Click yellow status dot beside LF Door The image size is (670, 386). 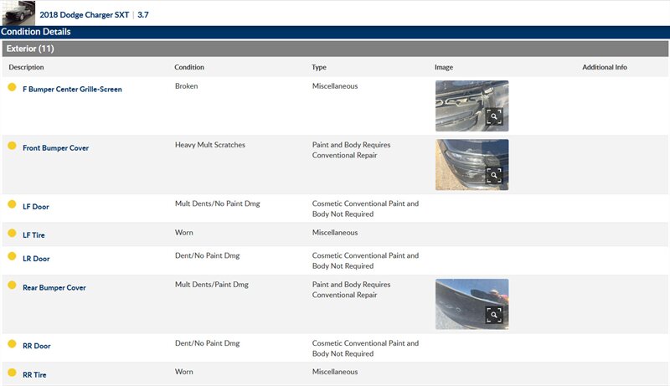(x=12, y=204)
